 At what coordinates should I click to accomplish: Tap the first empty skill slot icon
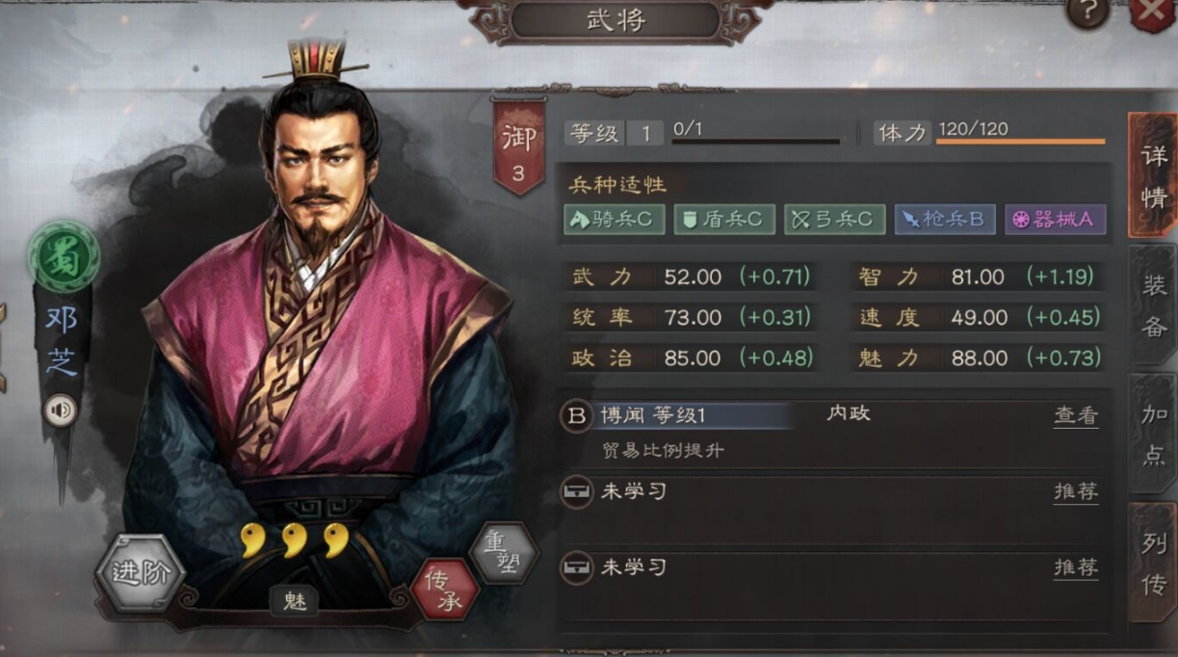tap(577, 492)
